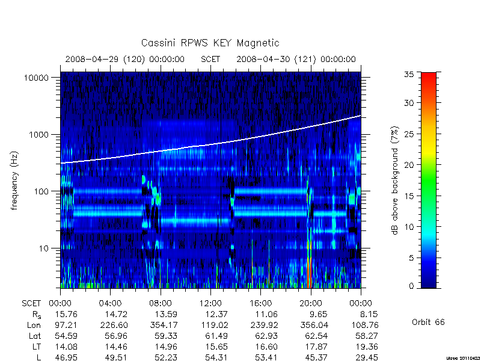
Task: Click the L value 46.95
Action: point(66,357)
